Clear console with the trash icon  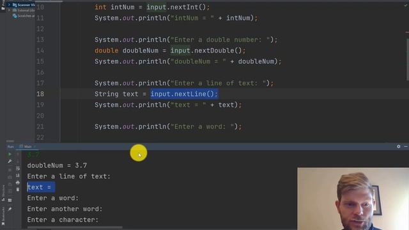[x=18, y=190]
